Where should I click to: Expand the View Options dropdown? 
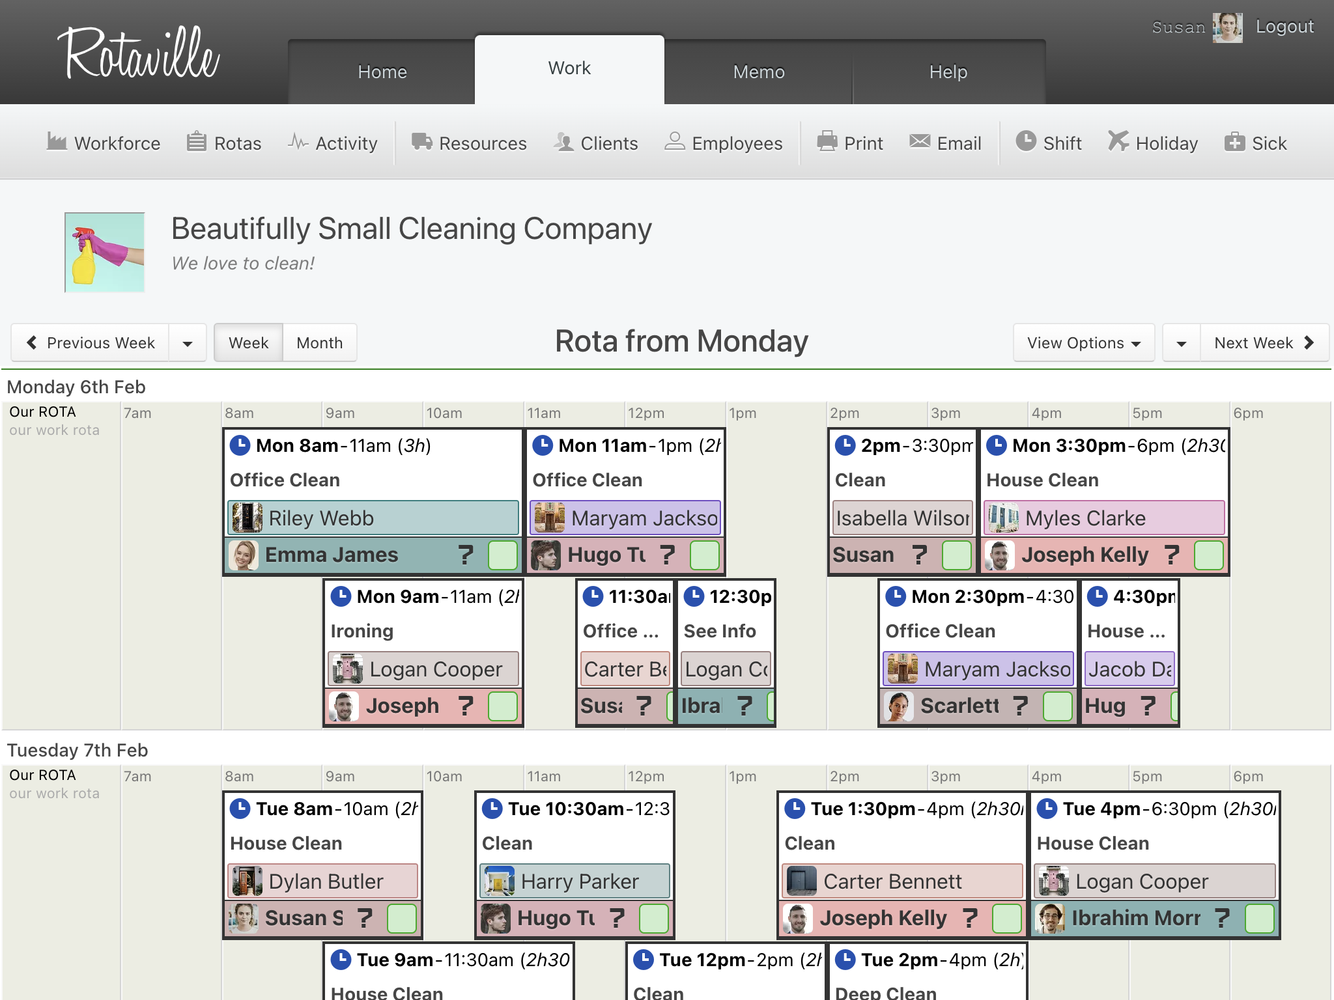[x=1083, y=342]
